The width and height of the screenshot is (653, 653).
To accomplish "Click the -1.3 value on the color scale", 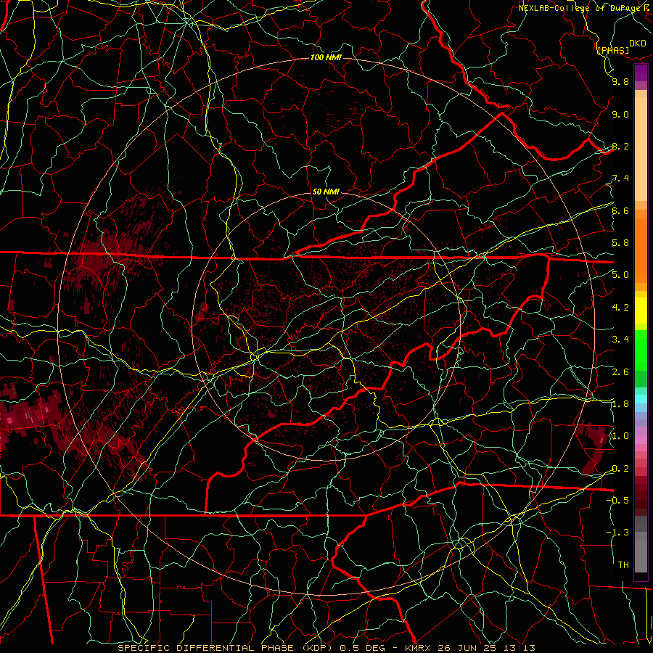I will (617, 533).
